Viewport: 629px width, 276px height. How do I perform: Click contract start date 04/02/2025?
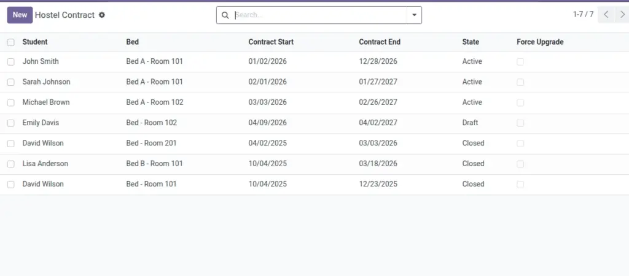click(x=268, y=143)
